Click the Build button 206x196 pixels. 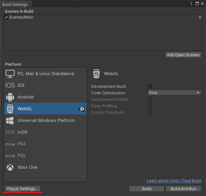pos(147,189)
